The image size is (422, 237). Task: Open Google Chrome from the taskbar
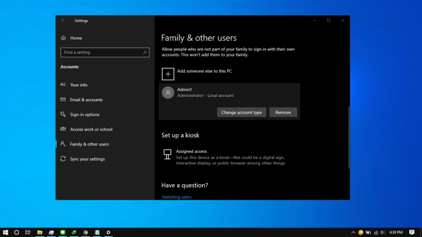coord(85,232)
